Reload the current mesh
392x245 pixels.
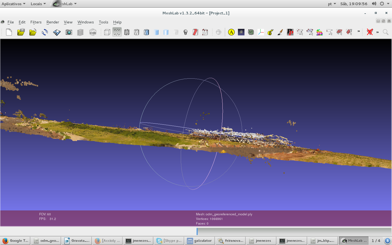[44, 32]
